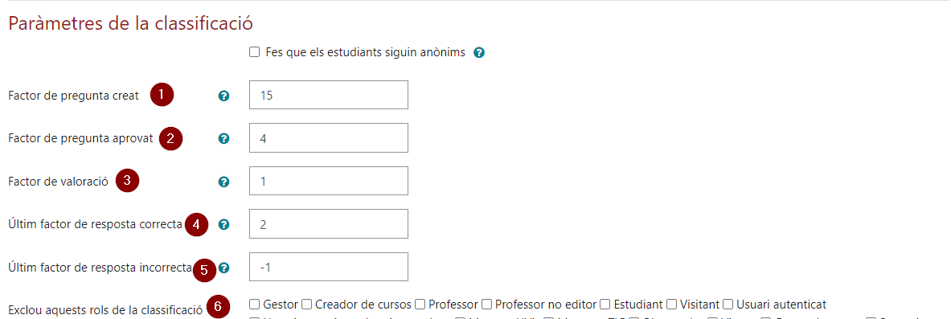951x319 pixels.
Task: Open help icon for Factor de pregunta creat
Action: [x=223, y=96]
